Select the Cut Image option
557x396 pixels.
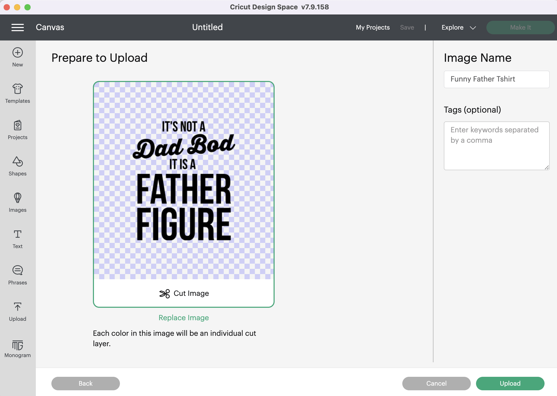point(184,293)
